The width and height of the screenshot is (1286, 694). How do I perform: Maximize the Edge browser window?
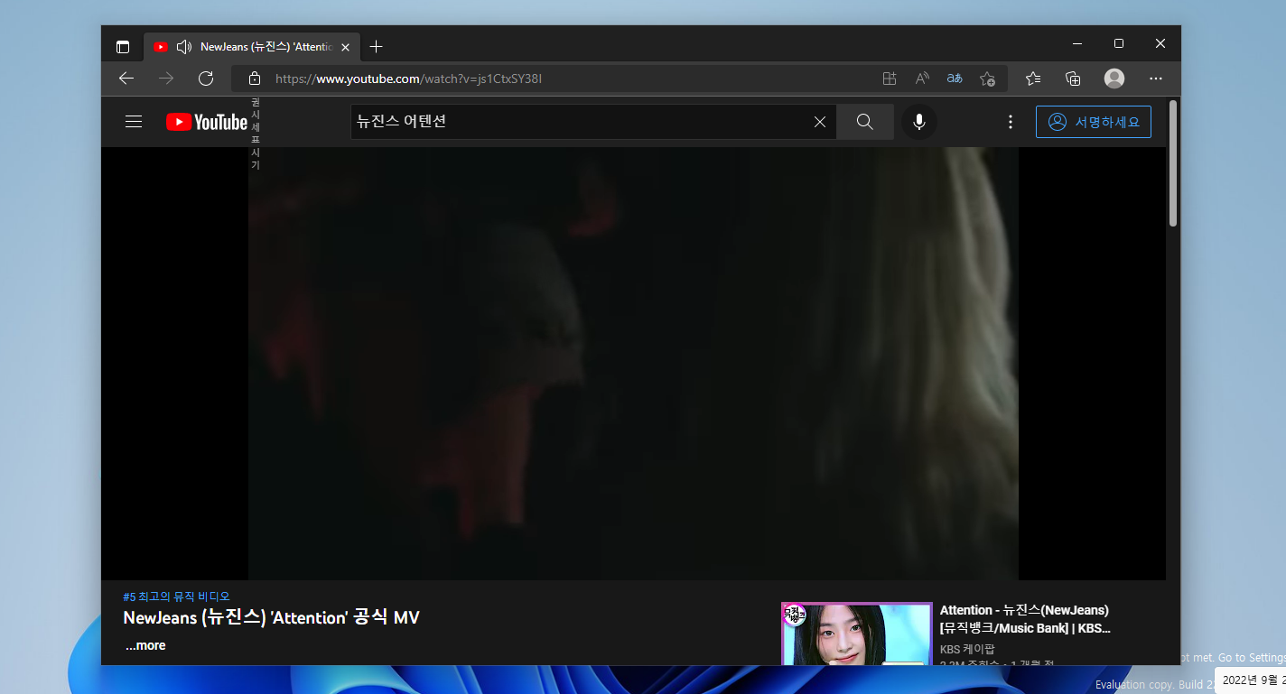(1119, 43)
